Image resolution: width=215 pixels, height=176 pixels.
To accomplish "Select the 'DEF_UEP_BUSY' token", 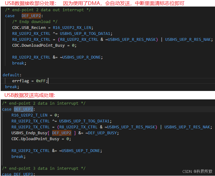I will click(x=102, y=133).
